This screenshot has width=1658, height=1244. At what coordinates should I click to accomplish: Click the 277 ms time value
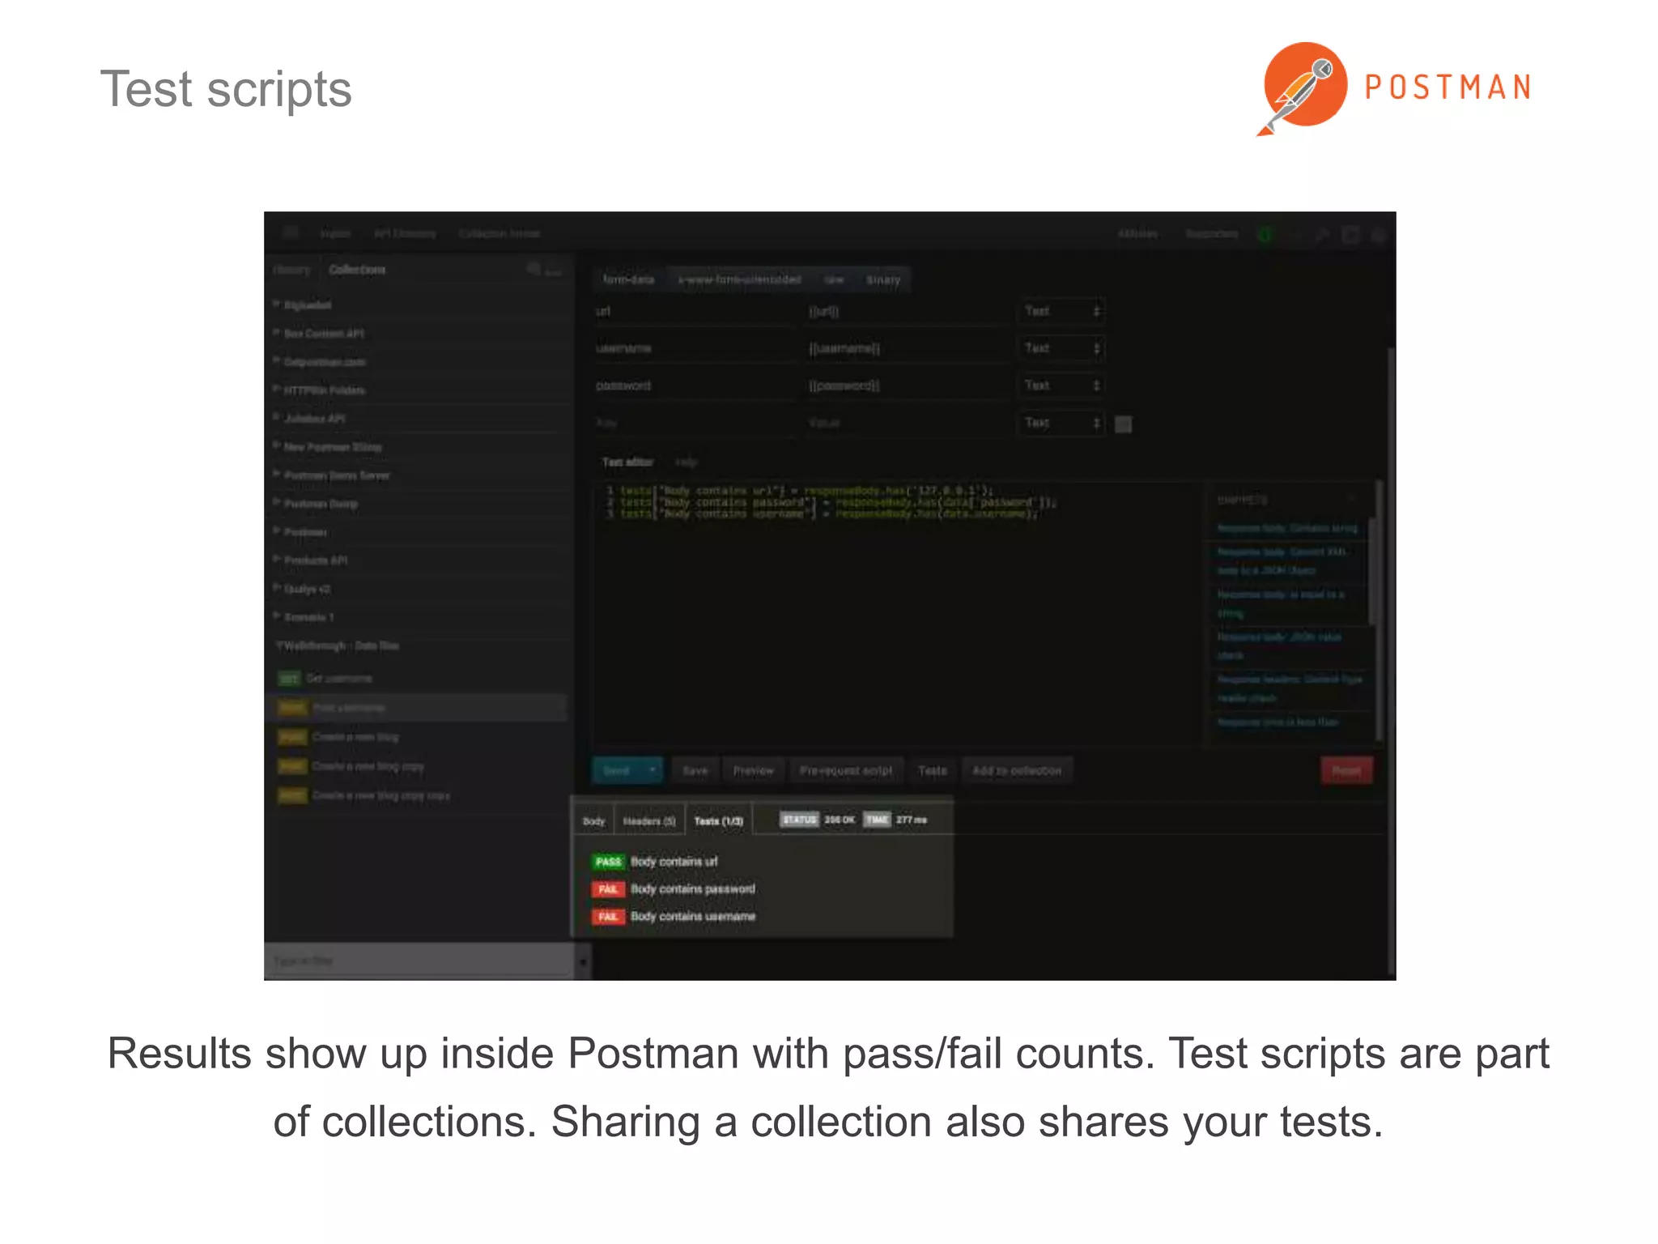coord(912,820)
